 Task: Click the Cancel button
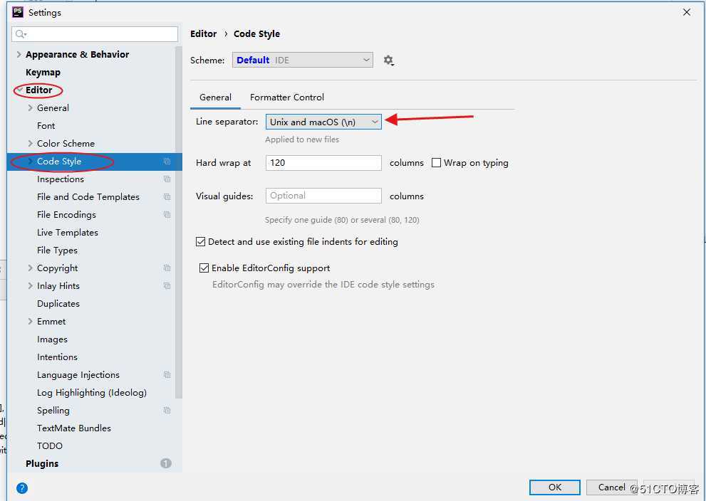[611, 487]
